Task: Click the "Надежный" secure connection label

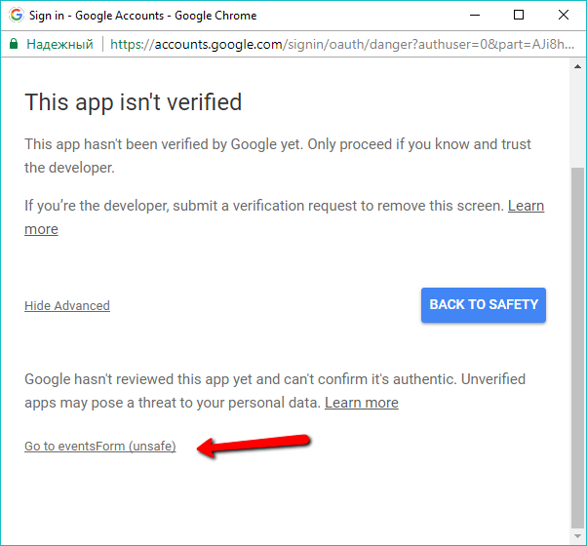Action: point(59,44)
